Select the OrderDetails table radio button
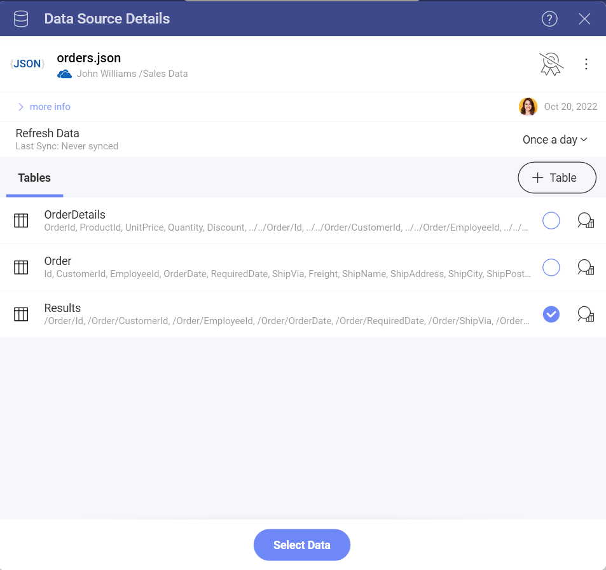 click(551, 221)
